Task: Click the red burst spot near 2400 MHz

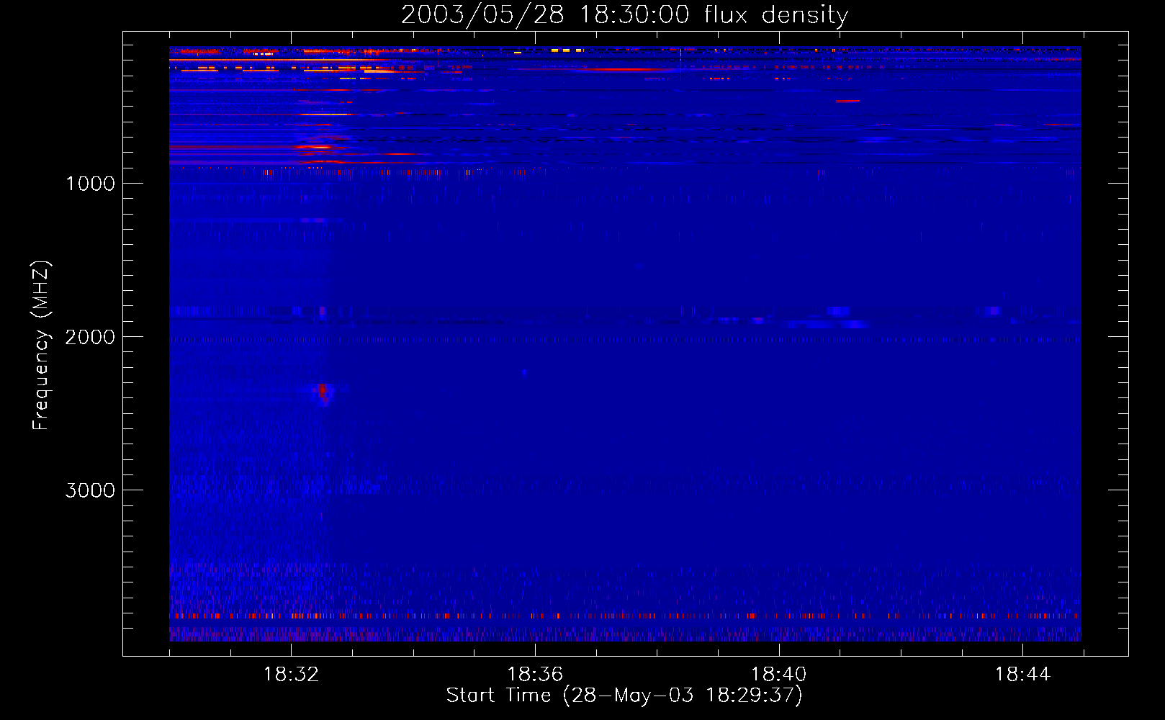Action: point(323,392)
